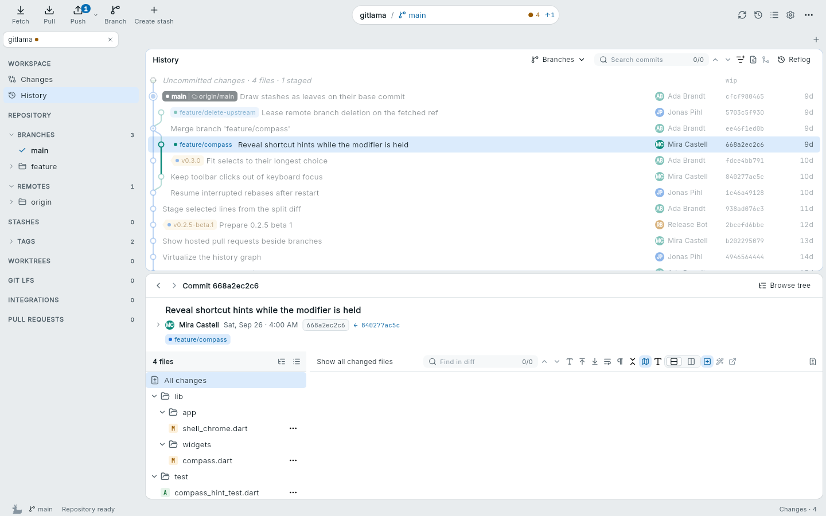
Task: Fetch from the remote repository
Action: (20, 15)
